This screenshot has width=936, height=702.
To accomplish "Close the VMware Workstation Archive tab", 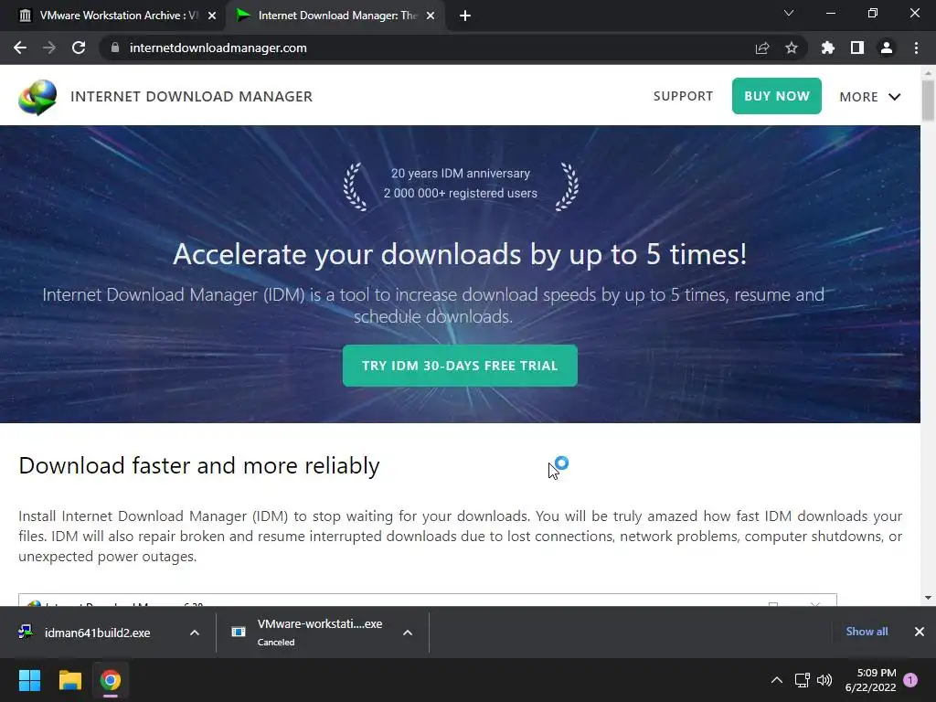I will (212, 16).
